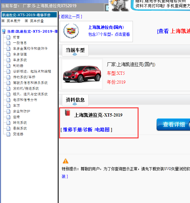This screenshot has height=203, width=190.
Task: Click the page icon next to 座椅
Action: click(x=9, y=117)
